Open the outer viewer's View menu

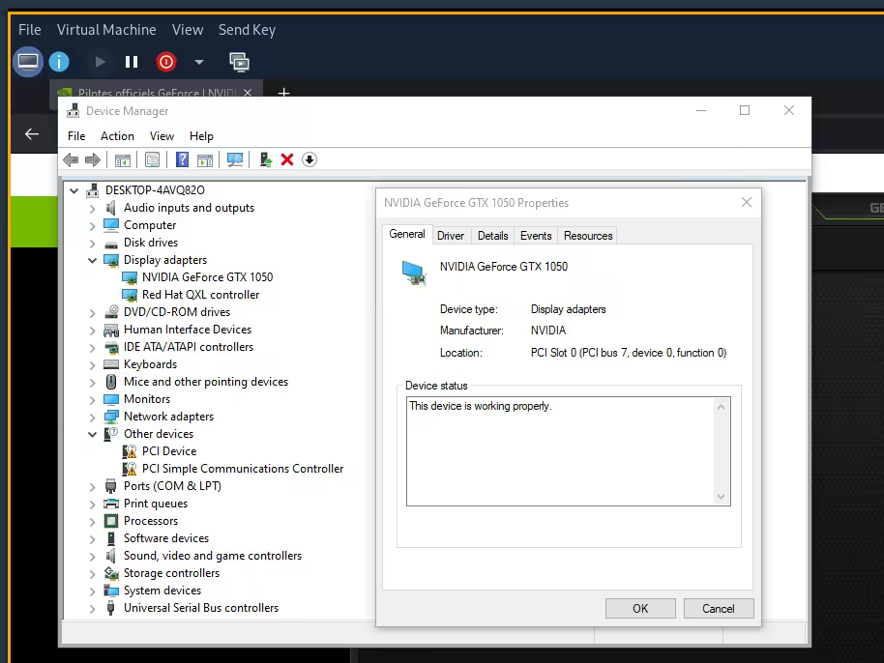pos(188,29)
